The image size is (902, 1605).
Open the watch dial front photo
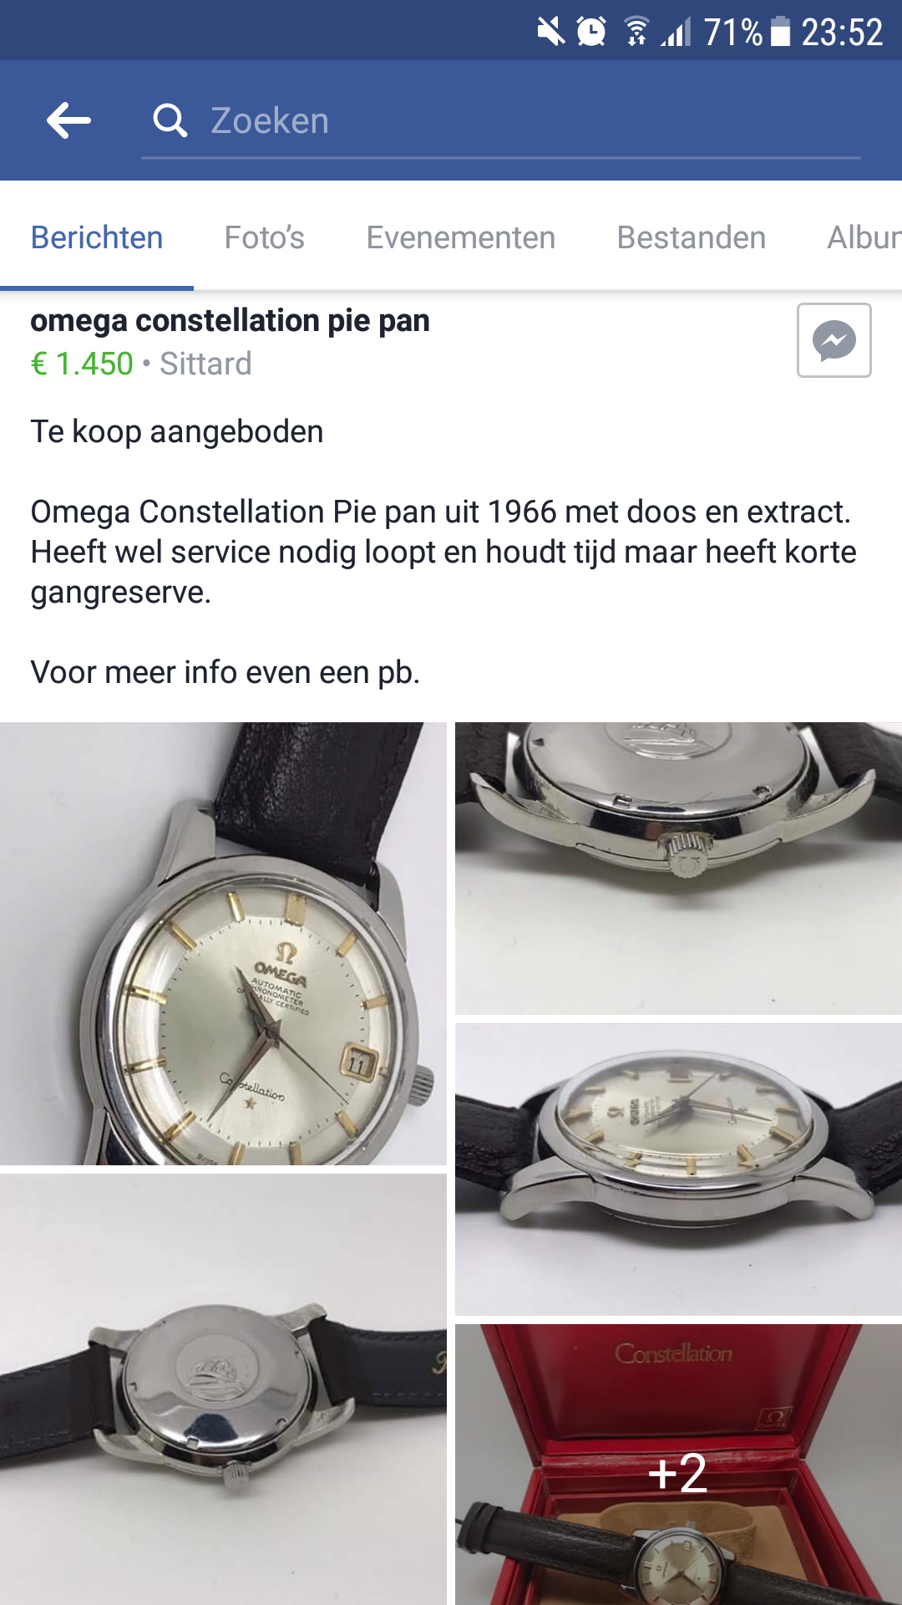(x=223, y=944)
